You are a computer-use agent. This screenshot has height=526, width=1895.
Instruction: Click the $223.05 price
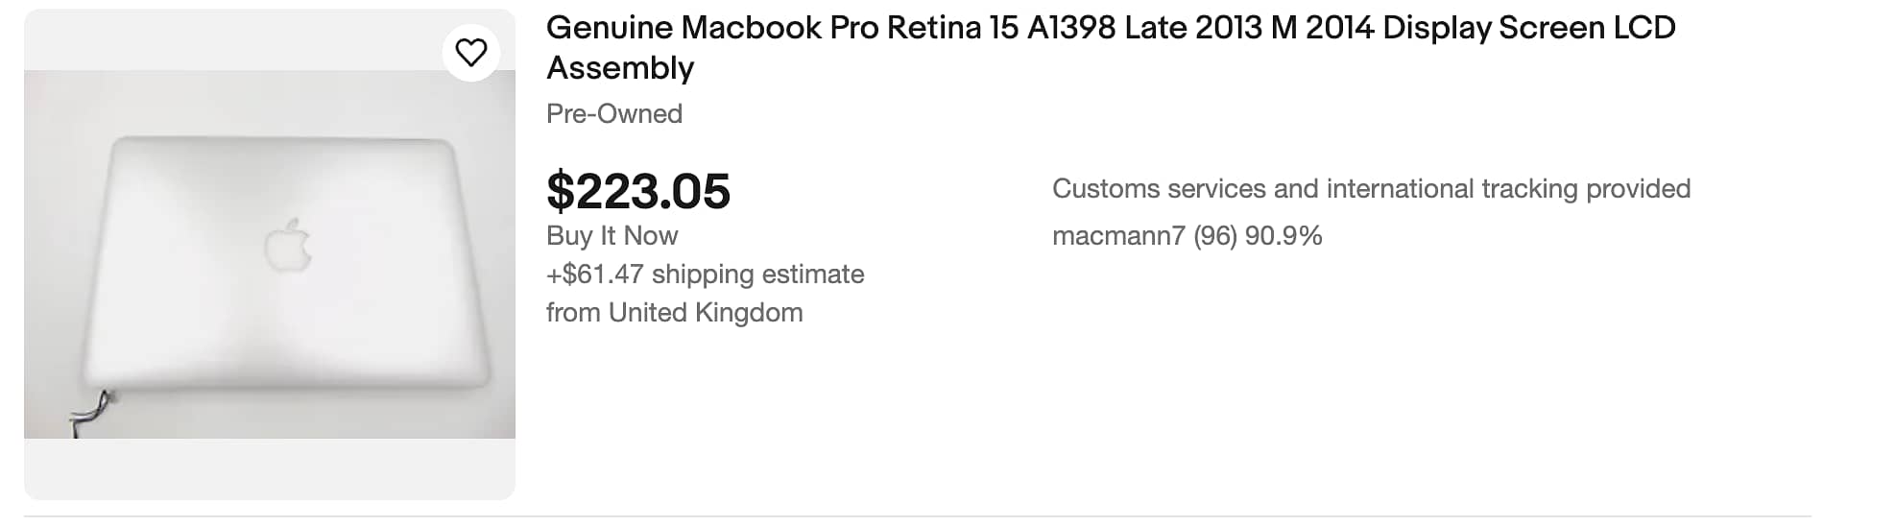pos(637,191)
